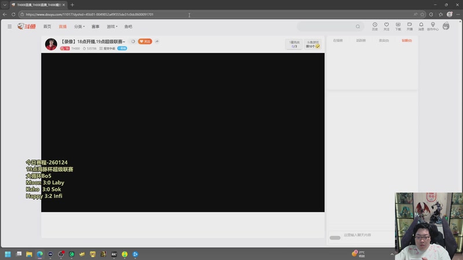Open the weekly task 0/3 box
The image size is (463, 260).
pyautogui.click(x=294, y=44)
